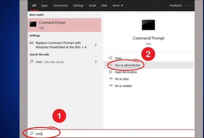Switch to the Email tab
The image size is (204, 138).
click(x=93, y=5)
